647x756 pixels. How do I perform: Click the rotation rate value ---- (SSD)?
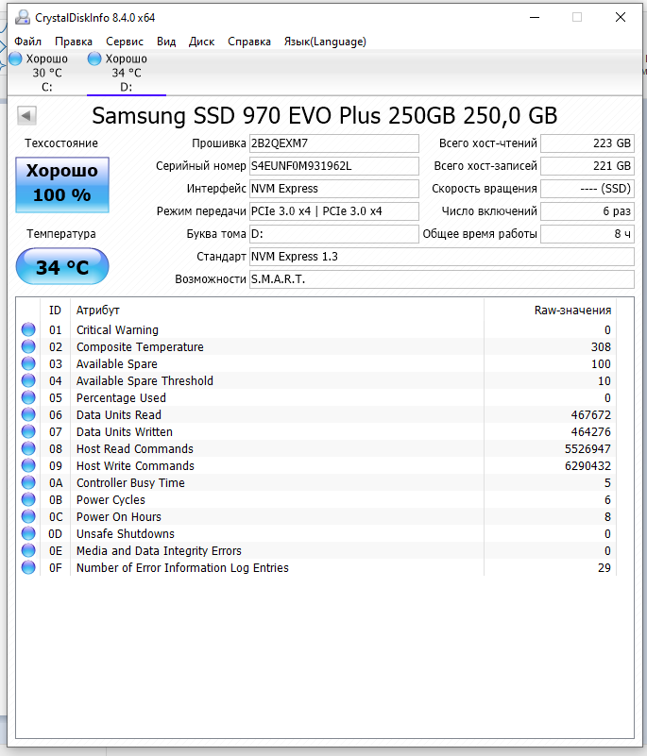pyautogui.click(x=587, y=189)
